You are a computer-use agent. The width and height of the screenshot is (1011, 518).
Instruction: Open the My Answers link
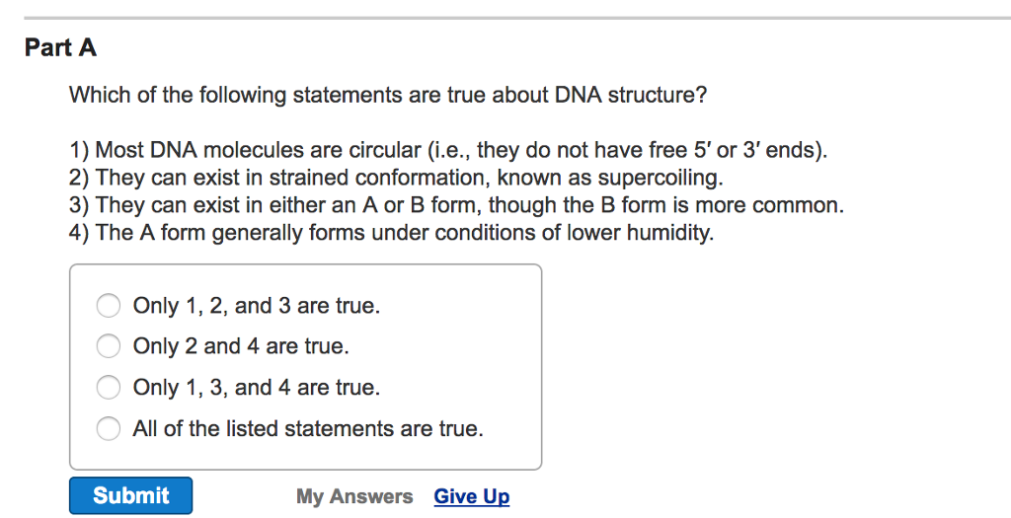354,496
